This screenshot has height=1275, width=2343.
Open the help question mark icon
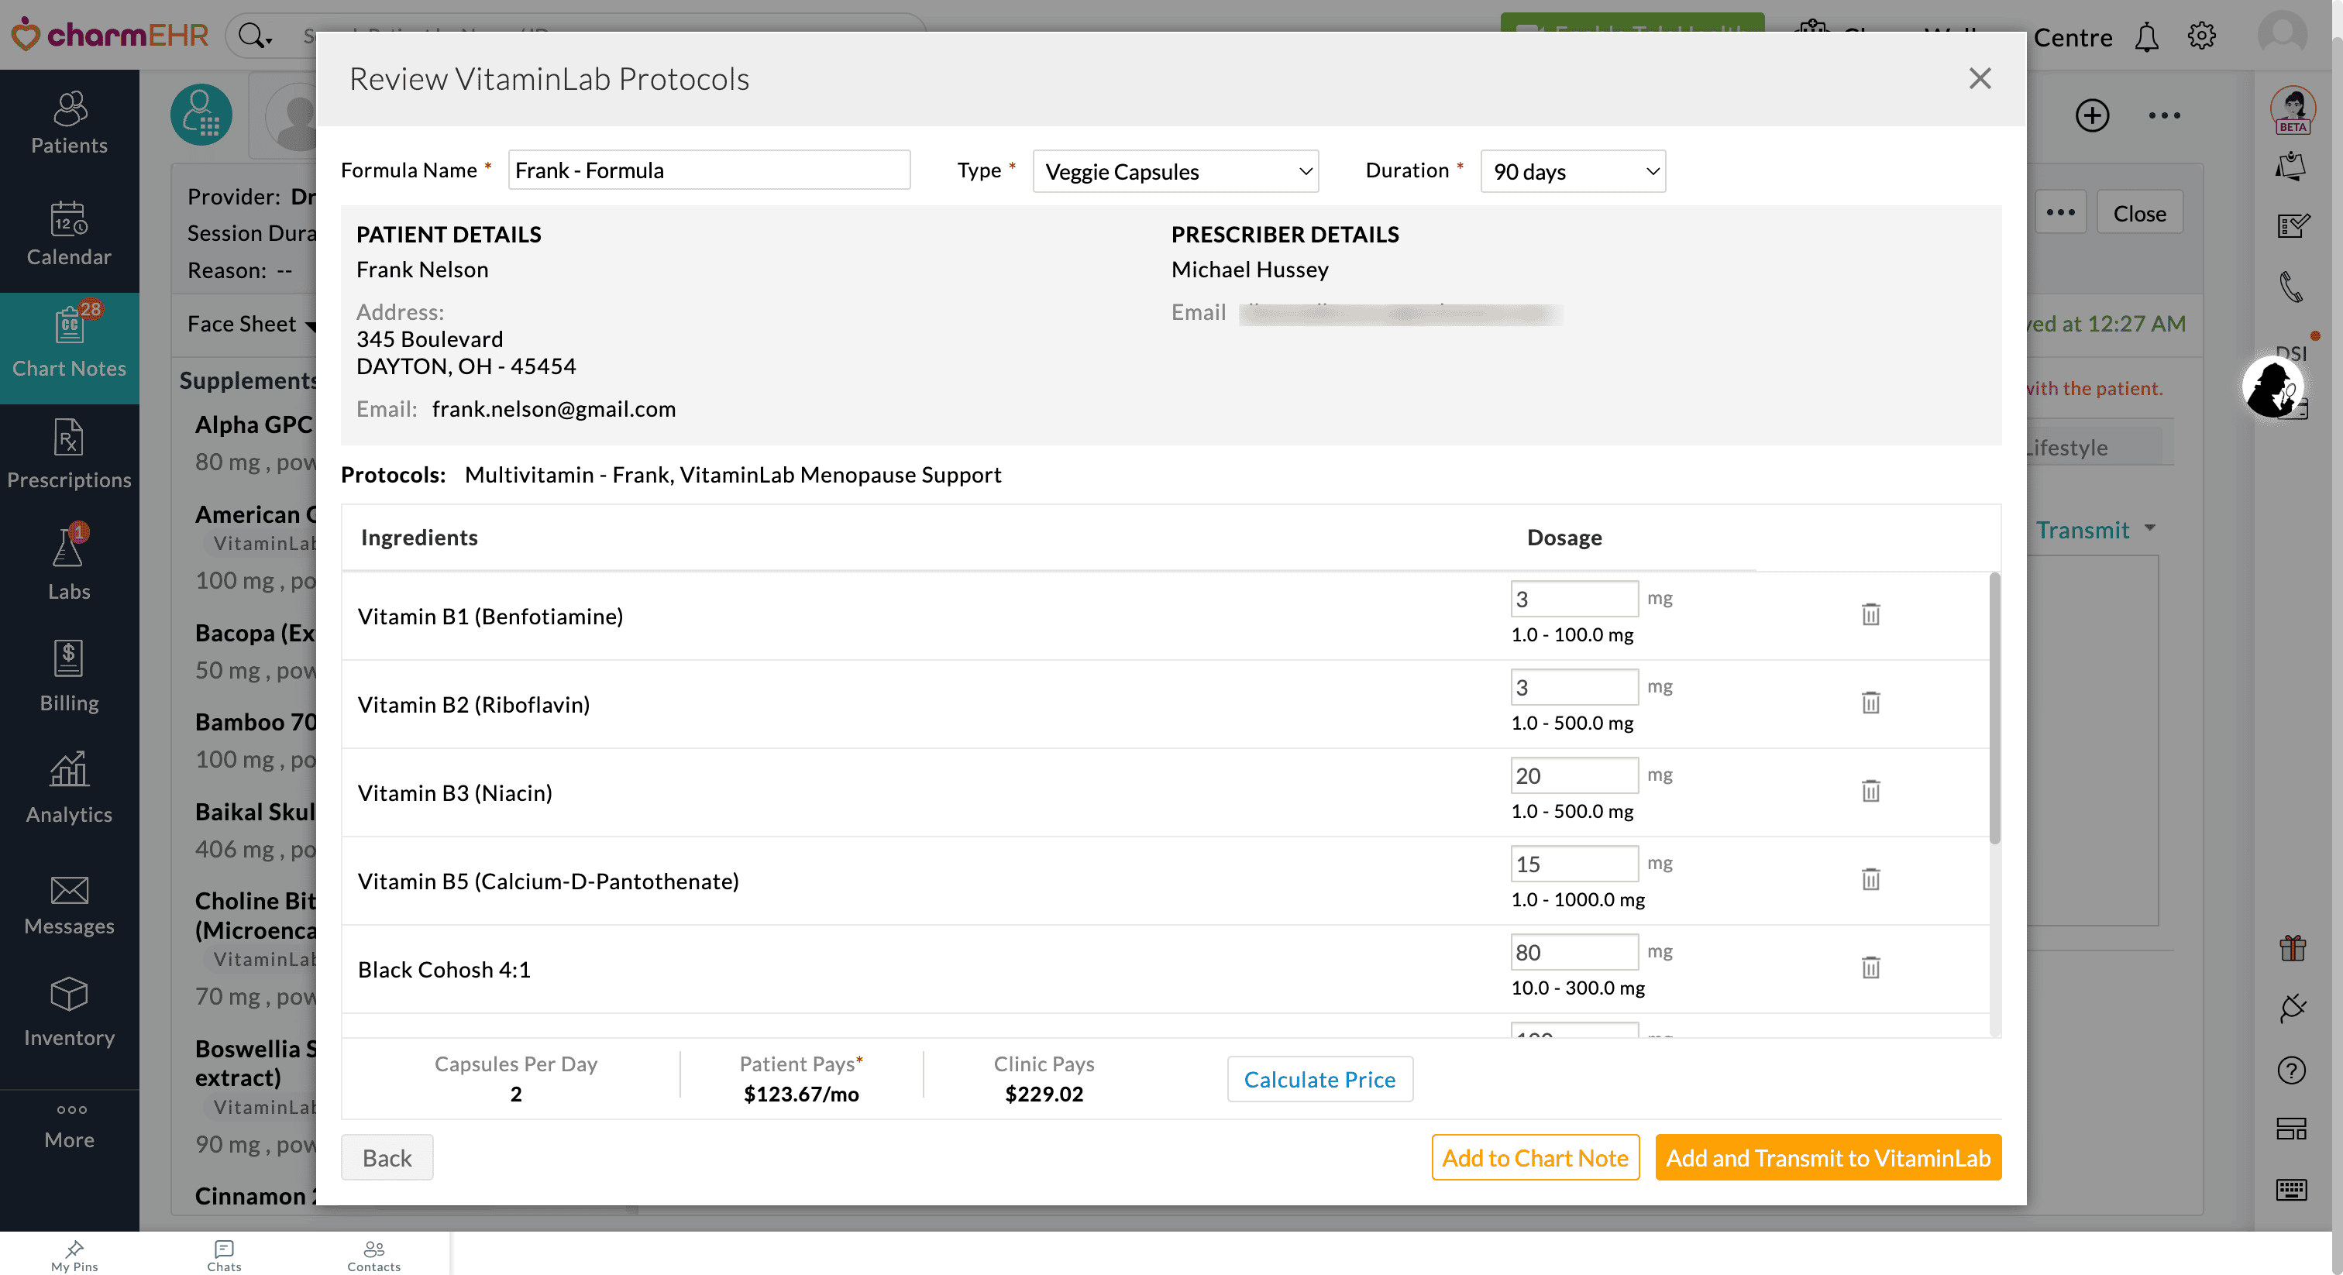coord(2293,1071)
